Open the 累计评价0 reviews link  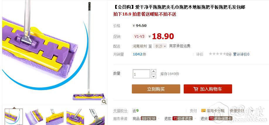point(241,54)
